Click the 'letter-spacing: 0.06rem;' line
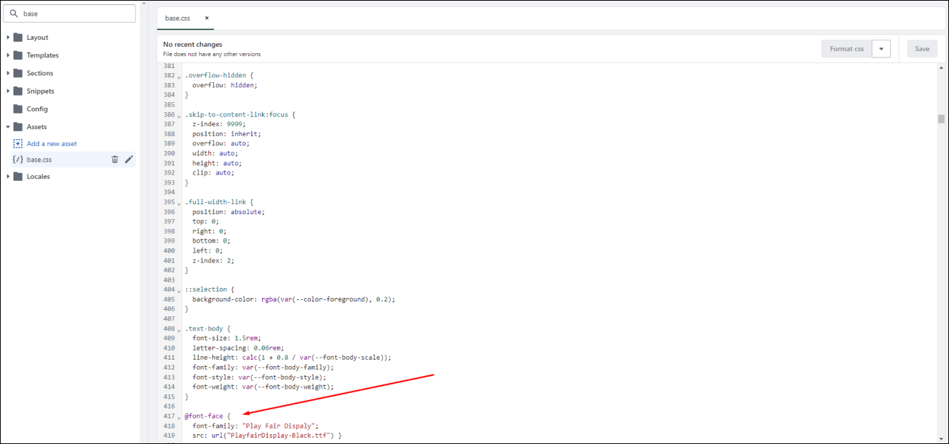The height and width of the screenshot is (444, 949). 238,348
